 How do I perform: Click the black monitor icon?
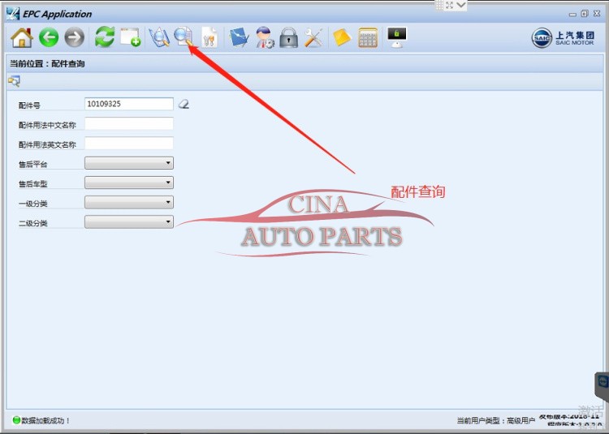pyautogui.click(x=397, y=37)
